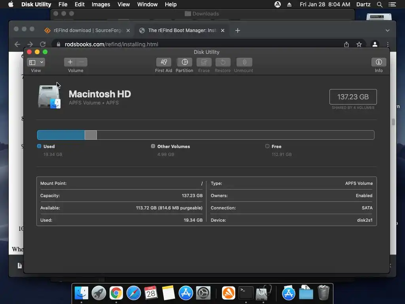Click the Downloads folder stack in the Dock
This screenshot has height=304, width=405.
[x=306, y=293]
